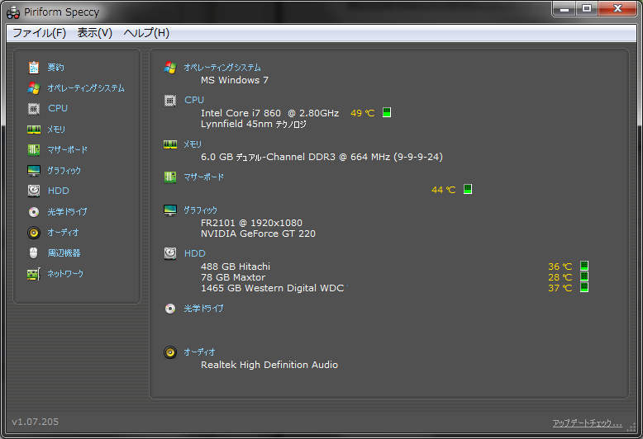The image size is (643, 439).
Task: Select マザーボード label in the sidebar
Action: [x=67, y=150]
